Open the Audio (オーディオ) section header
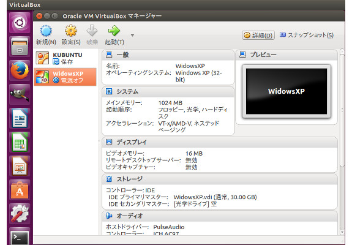Viewport: 352px width, 245px height. (220, 216)
